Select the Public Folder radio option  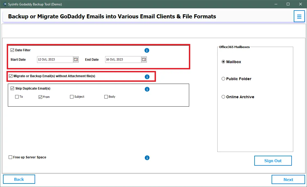click(223, 79)
